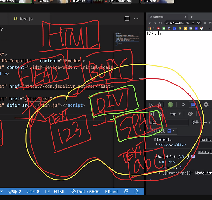Image resolution: width=212 pixels, height=200 pixels.
Task: Open the top JavaScript context dropdown
Action: pos(175,114)
